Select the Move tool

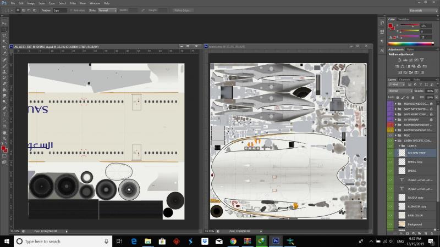pos(4,24)
